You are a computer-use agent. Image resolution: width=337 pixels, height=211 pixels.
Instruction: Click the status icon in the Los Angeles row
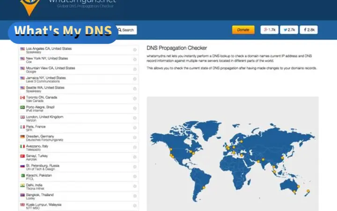tap(135, 50)
